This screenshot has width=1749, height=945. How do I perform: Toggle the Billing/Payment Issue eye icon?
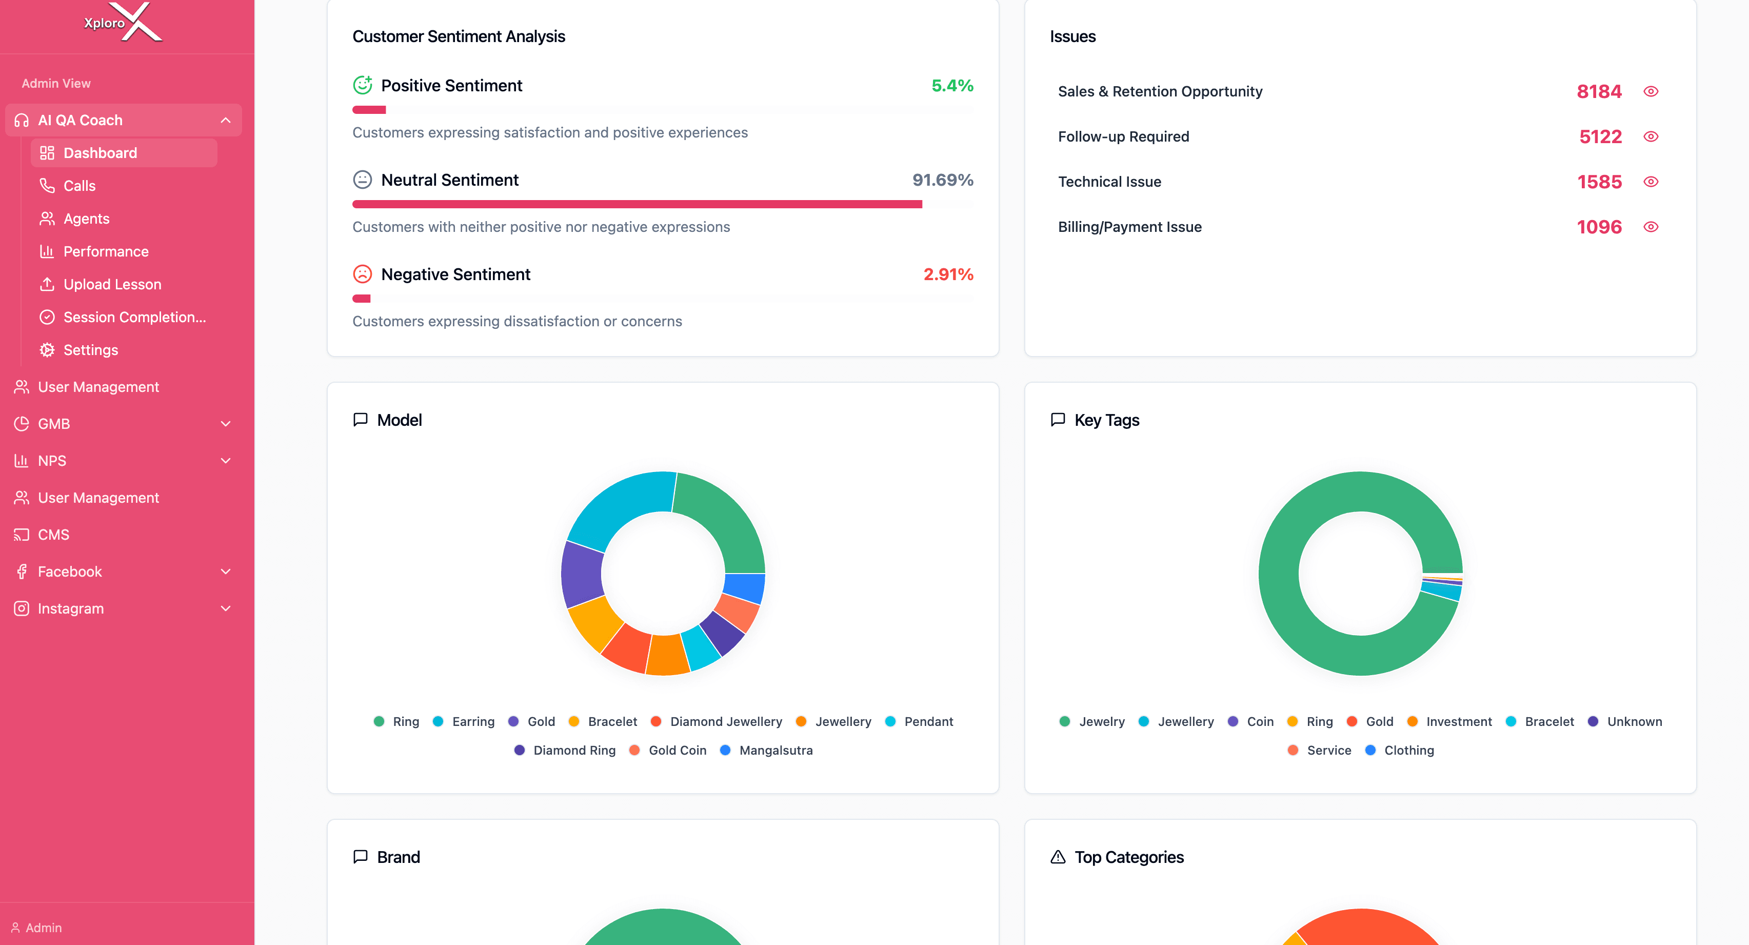pyautogui.click(x=1652, y=227)
